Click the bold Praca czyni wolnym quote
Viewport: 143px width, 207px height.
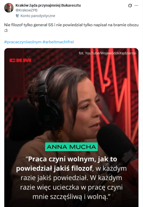point(67,164)
